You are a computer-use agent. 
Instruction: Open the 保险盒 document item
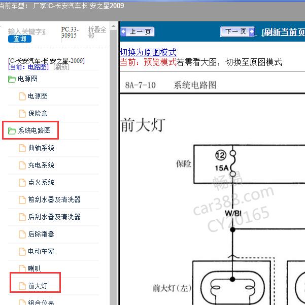[x=38, y=113]
